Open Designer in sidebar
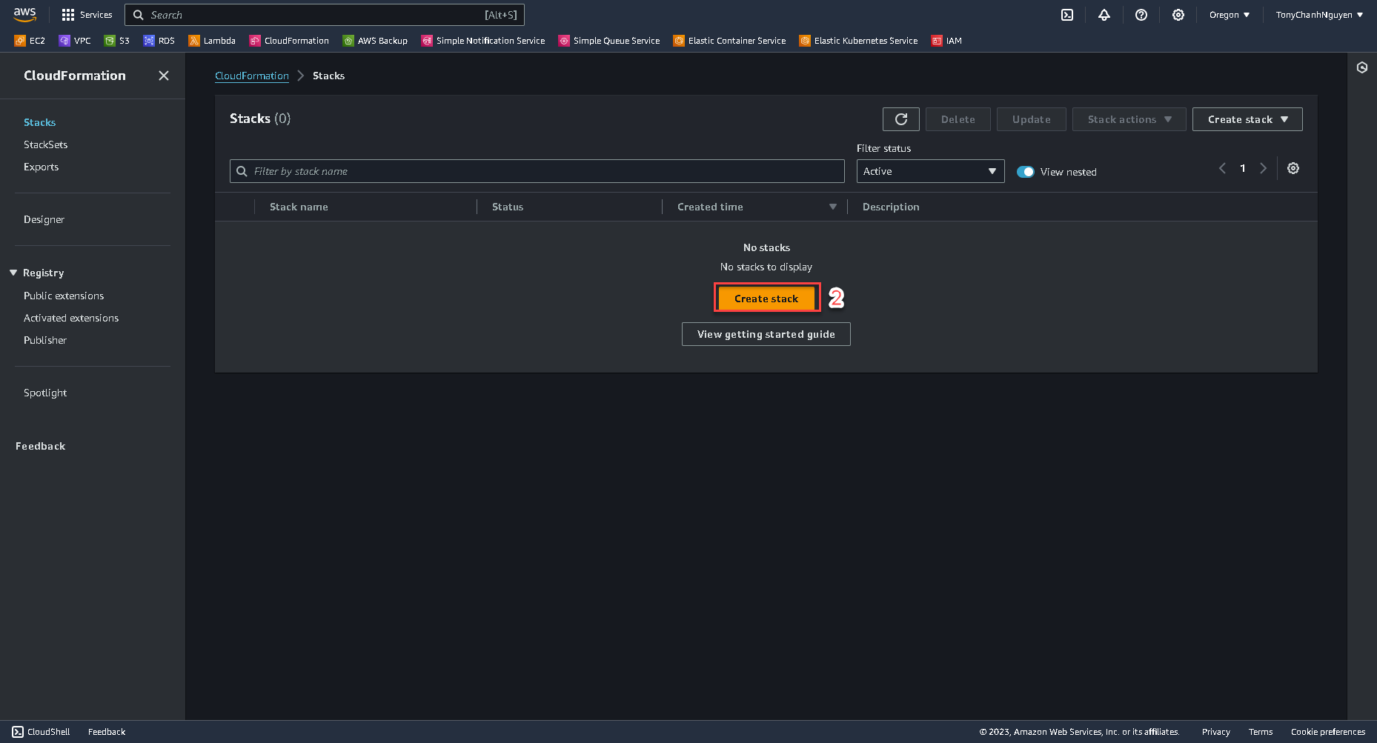Screen dimensions: 1377x743 coord(44,219)
